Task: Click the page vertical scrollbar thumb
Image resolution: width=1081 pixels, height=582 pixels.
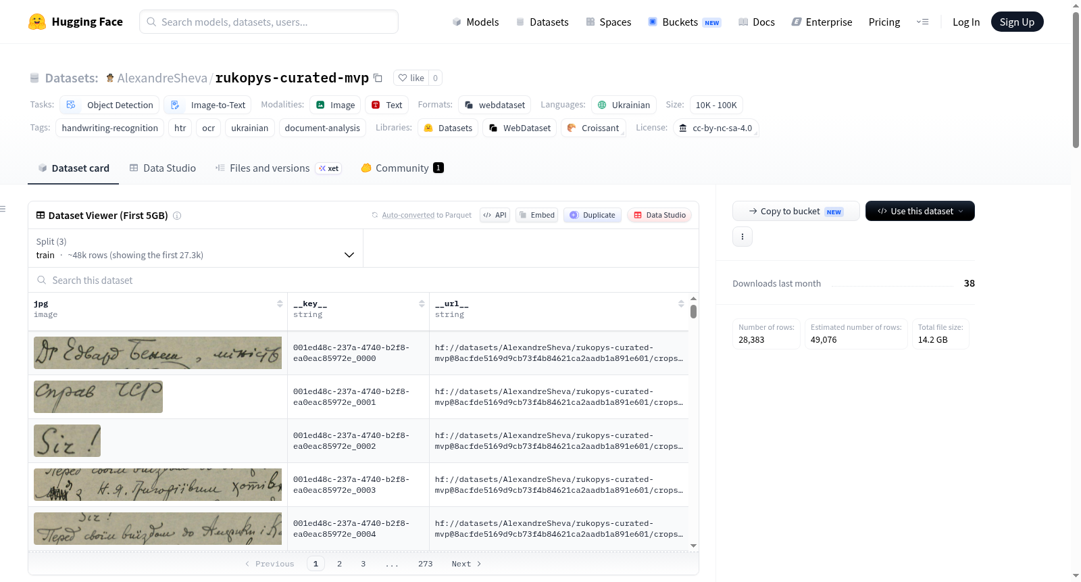Action: tap(1076, 80)
